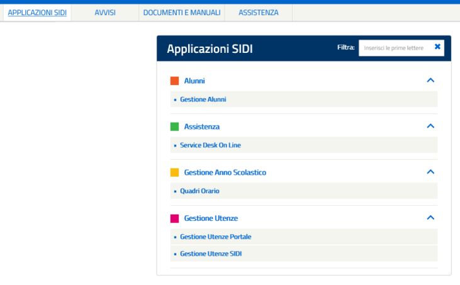Open the Quadri Orario link
This screenshot has width=460, height=285.
(x=199, y=191)
